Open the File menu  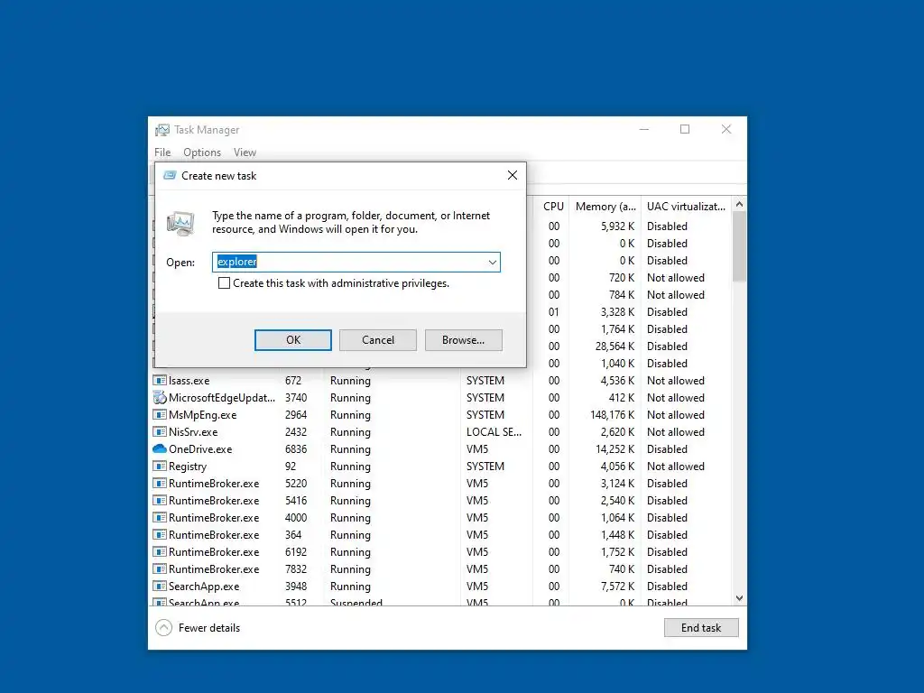162,152
